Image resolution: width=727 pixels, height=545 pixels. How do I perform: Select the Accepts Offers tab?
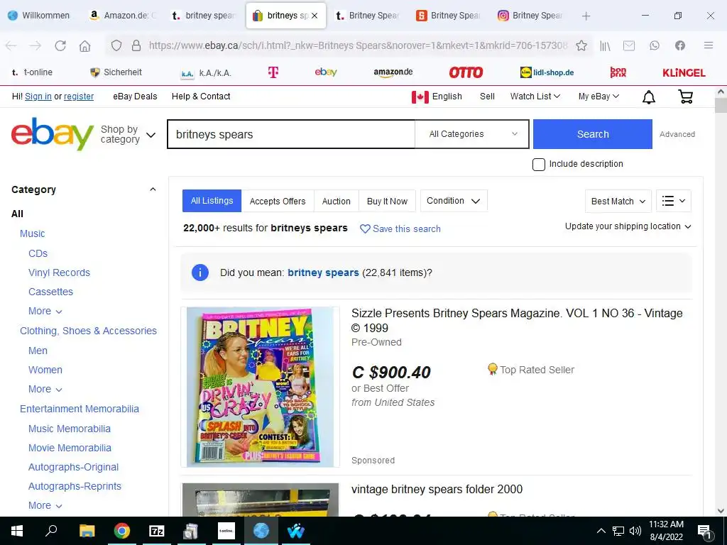(278, 201)
